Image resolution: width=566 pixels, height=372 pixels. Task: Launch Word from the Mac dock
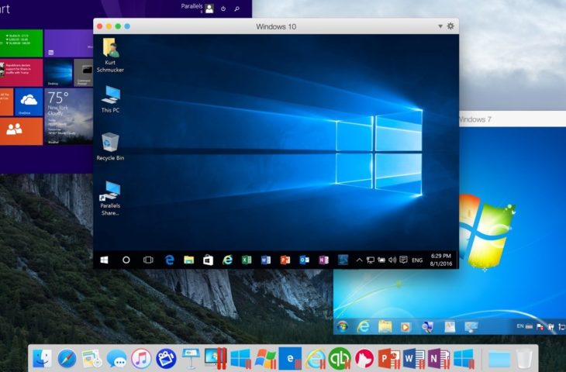(414, 359)
